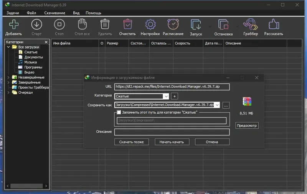
Task: Click in the URL input field
Action: click(172, 86)
